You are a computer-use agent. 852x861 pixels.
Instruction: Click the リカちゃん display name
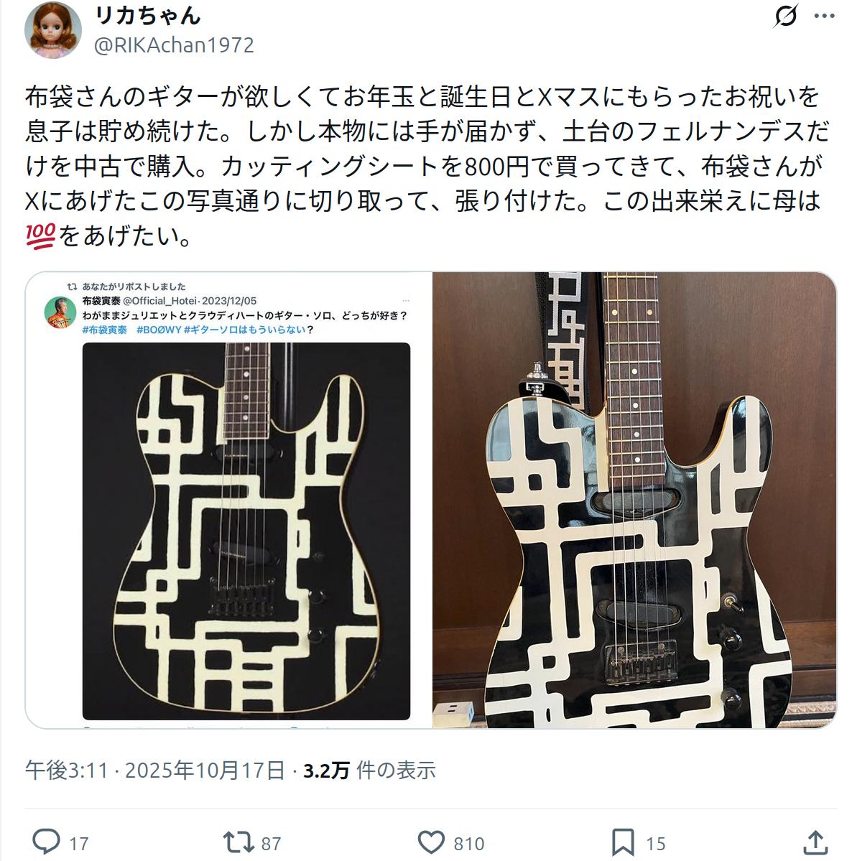point(148,15)
